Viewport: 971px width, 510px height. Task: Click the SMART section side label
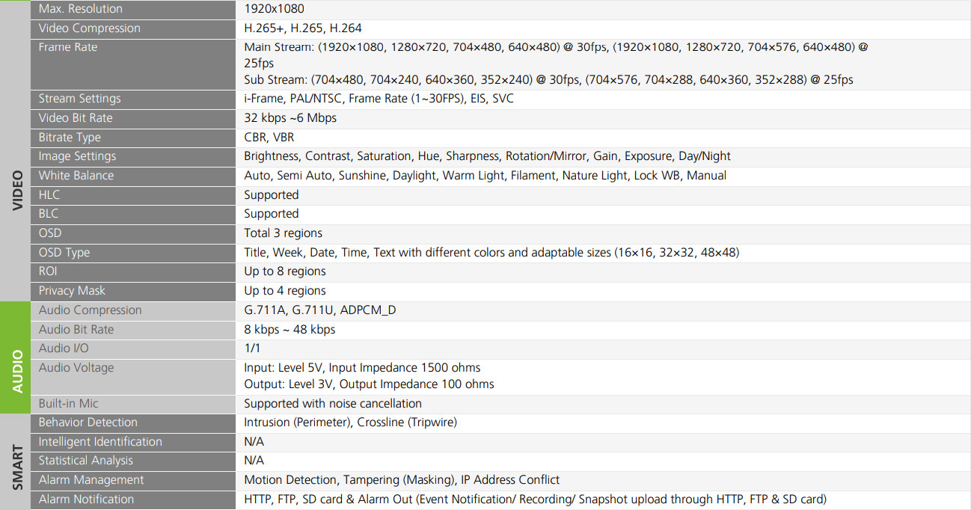(x=17, y=467)
